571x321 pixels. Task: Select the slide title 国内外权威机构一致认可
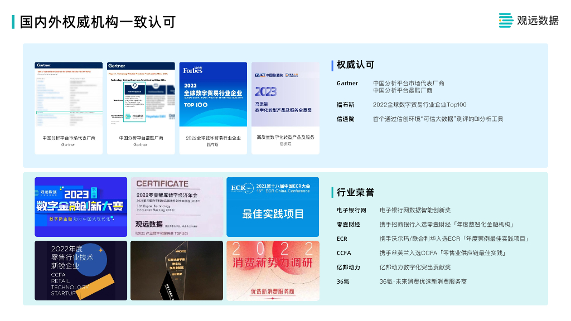[98, 22]
